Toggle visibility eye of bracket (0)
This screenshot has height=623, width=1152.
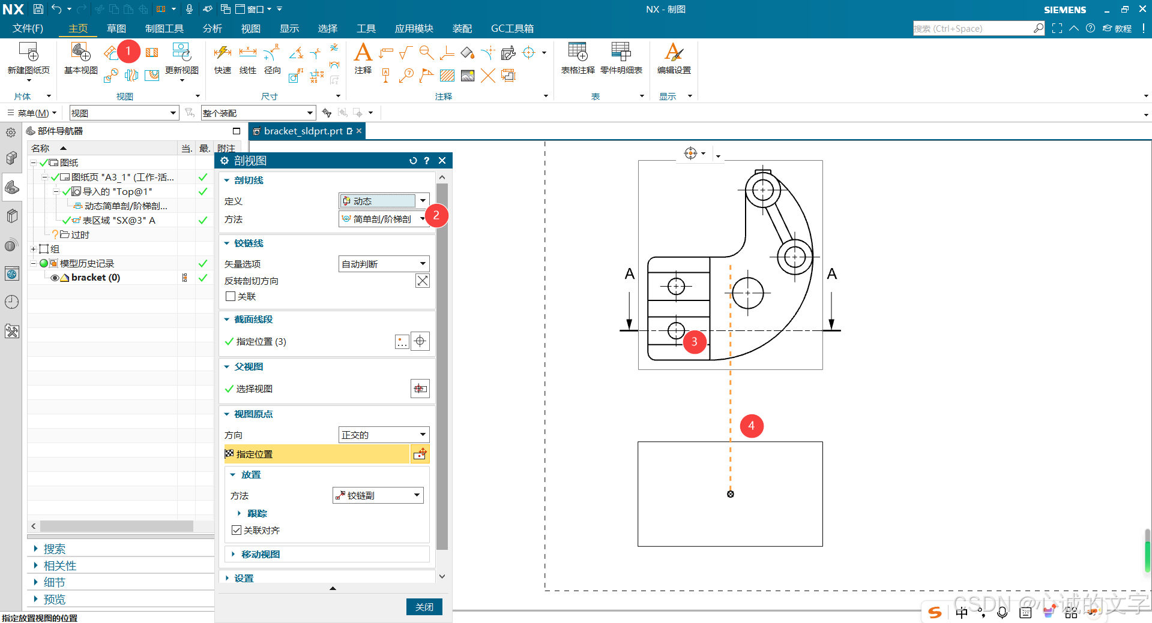click(55, 278)
